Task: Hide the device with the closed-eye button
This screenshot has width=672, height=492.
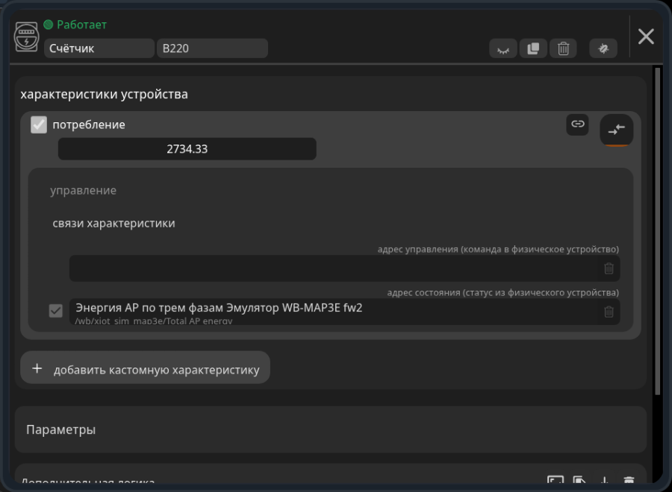Action: coord(503,48)
